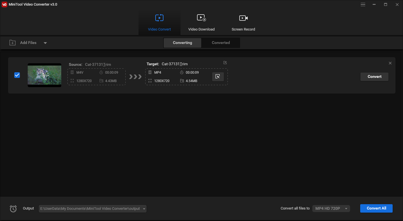Viewport: 403px width, 221px height.
Task: Close the MiniTool Video Converter window
Action: (x=397, y=4)
